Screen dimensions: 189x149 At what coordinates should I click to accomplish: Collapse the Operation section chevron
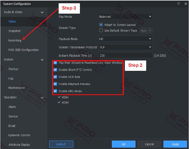(42, 98)
